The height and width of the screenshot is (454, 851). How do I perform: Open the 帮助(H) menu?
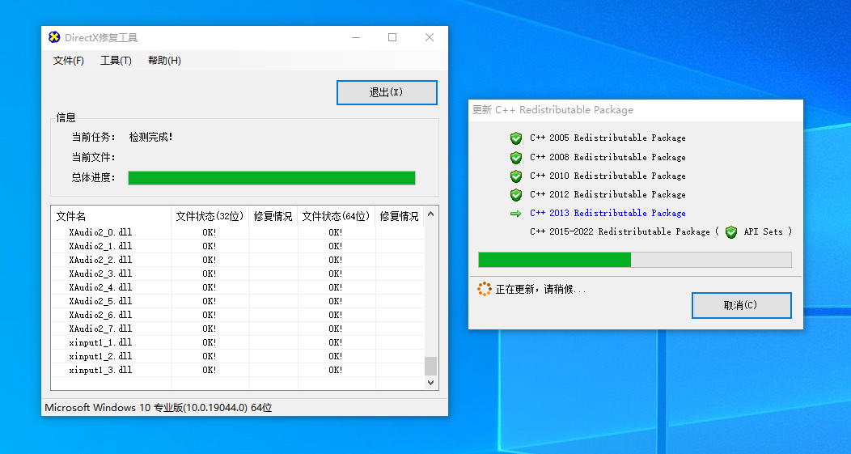[164, 60]
